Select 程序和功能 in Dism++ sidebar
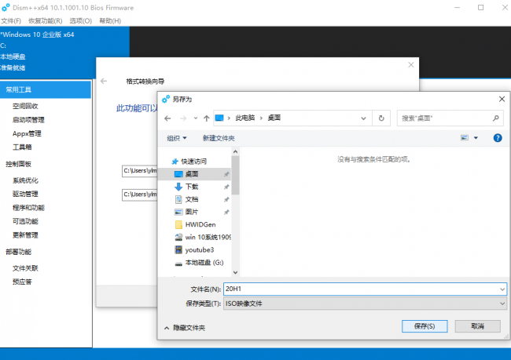511x360 pixels. point(28,208)
